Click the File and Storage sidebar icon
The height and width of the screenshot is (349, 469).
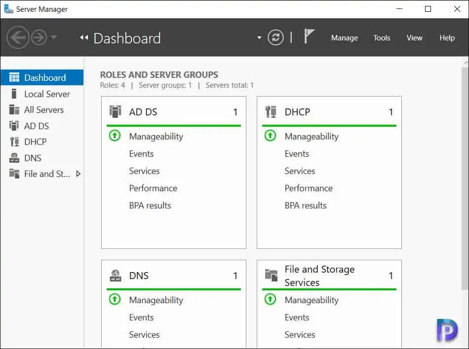click(14, 174)
